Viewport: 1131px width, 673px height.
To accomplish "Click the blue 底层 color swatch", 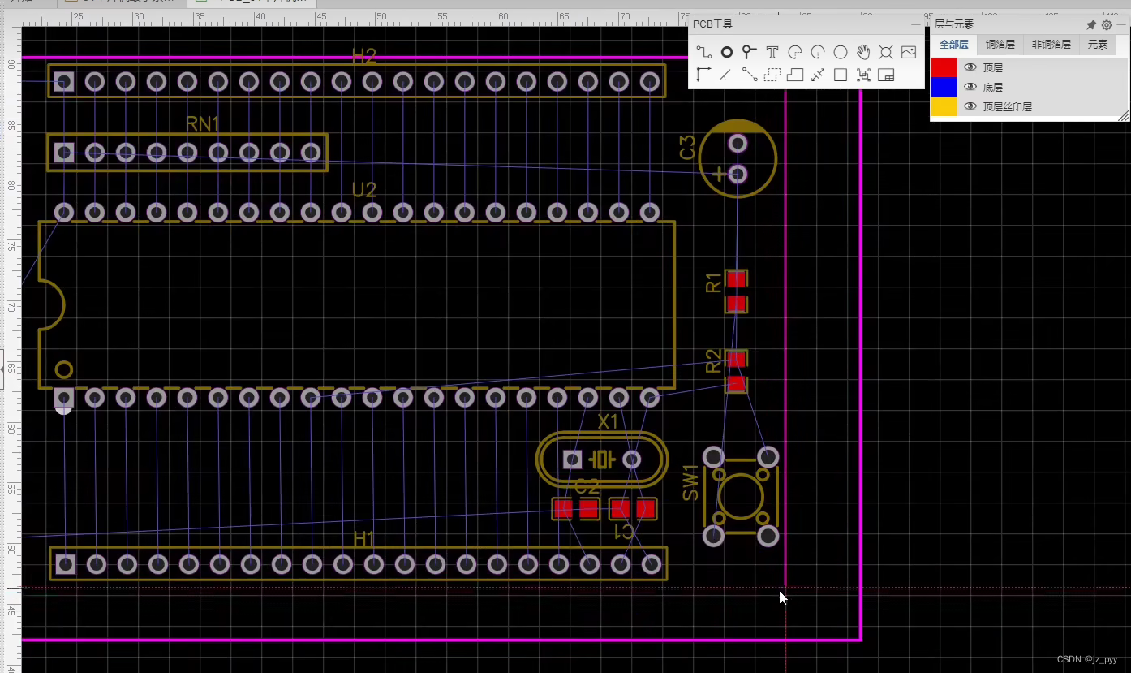I will pos(944,87).
